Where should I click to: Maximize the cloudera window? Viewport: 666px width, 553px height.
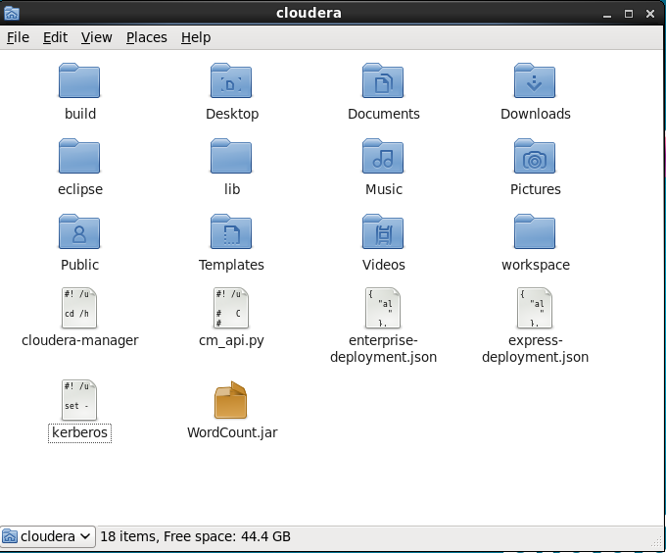tap(629, 14)
